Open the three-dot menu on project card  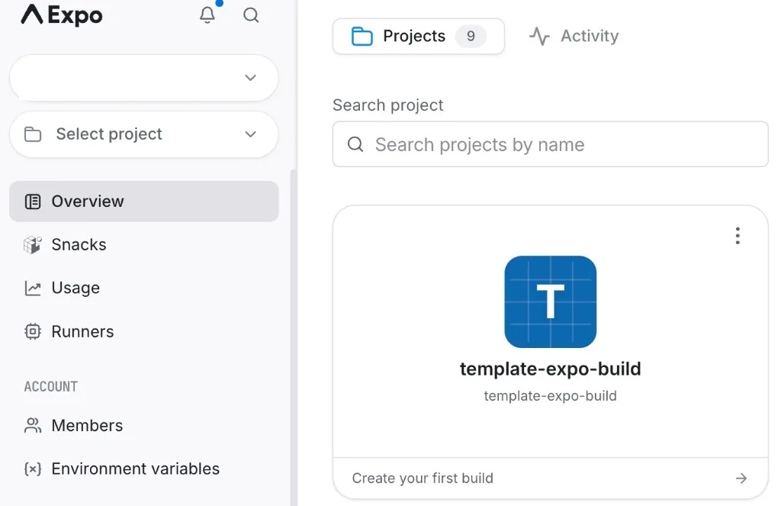738,235
